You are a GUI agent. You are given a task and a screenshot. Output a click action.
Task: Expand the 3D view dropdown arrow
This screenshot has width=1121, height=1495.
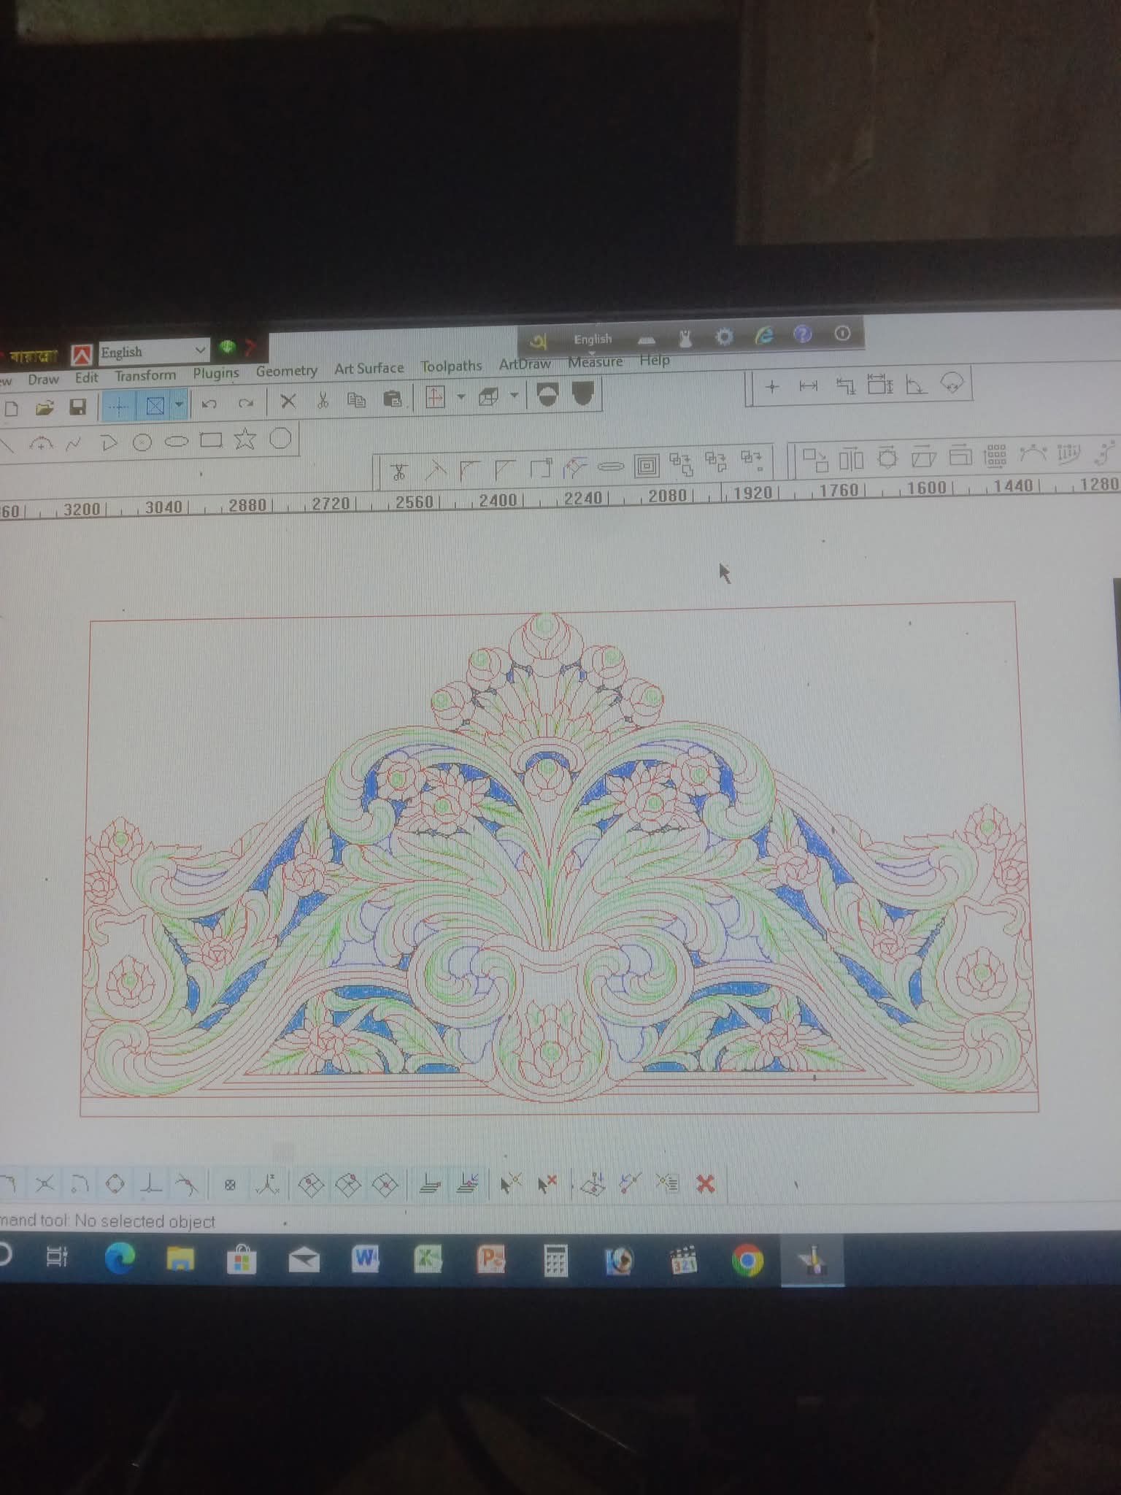514,396
